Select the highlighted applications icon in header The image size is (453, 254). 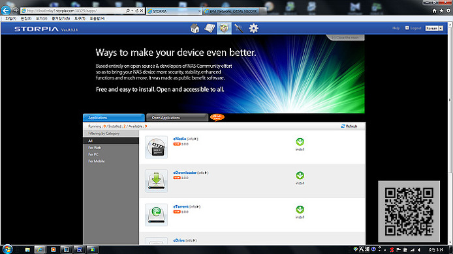(x=224, y=28)
